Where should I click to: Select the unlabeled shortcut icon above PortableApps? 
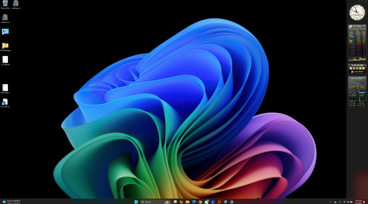point(5,32)
